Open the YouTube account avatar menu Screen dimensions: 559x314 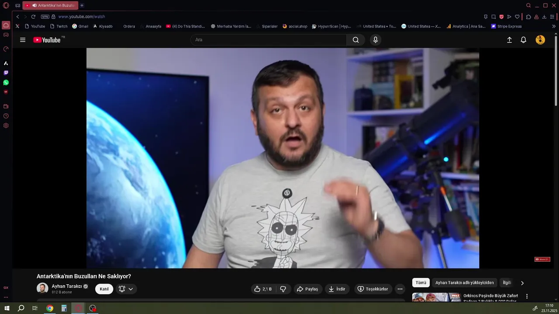tap(540, 40)
